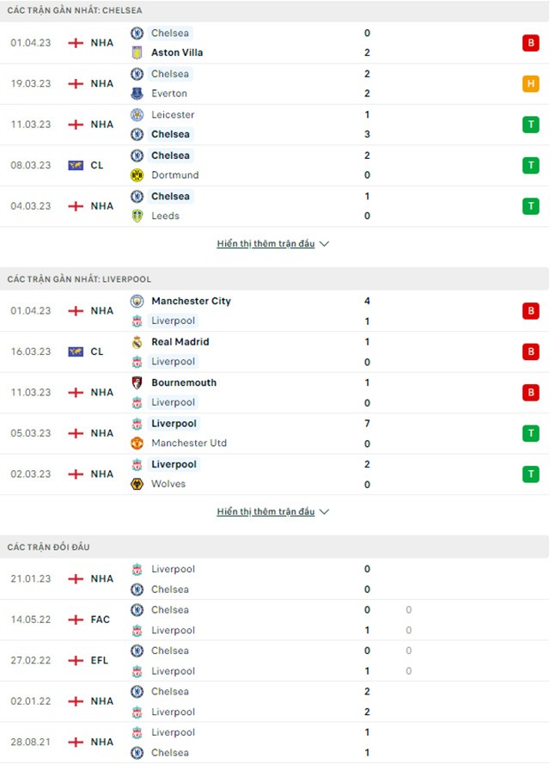550x764 pixels.
Task: Click the Champions League icon beside Dortmund match
Action: pyautogui.click(x=76, y=165)
